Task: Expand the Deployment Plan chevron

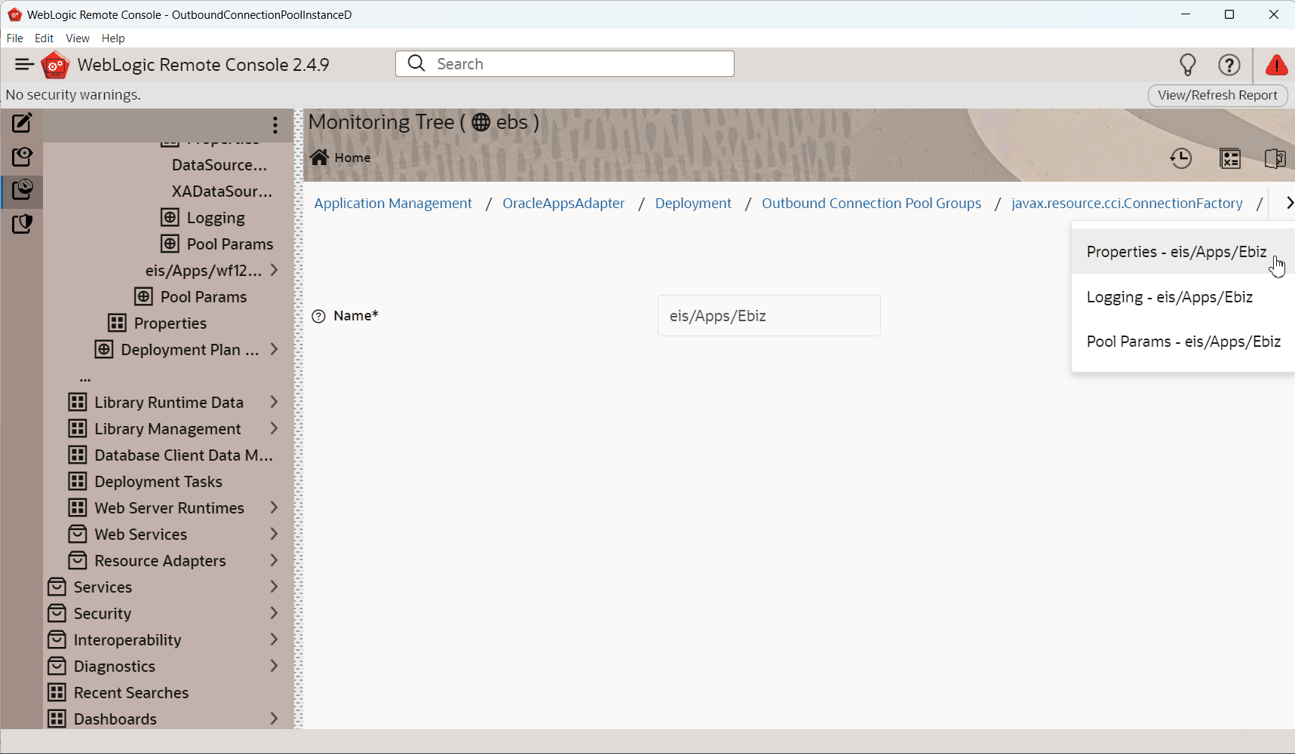Action: (x=275, y=349)
